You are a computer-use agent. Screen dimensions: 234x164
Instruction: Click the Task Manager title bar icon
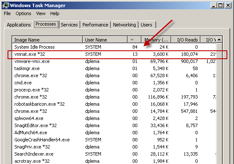point(6,5)
